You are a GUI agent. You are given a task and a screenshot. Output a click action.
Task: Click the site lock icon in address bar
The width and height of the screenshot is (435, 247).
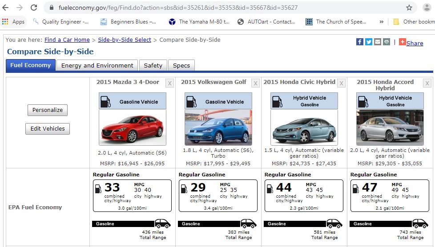click(x=51, y=8)
